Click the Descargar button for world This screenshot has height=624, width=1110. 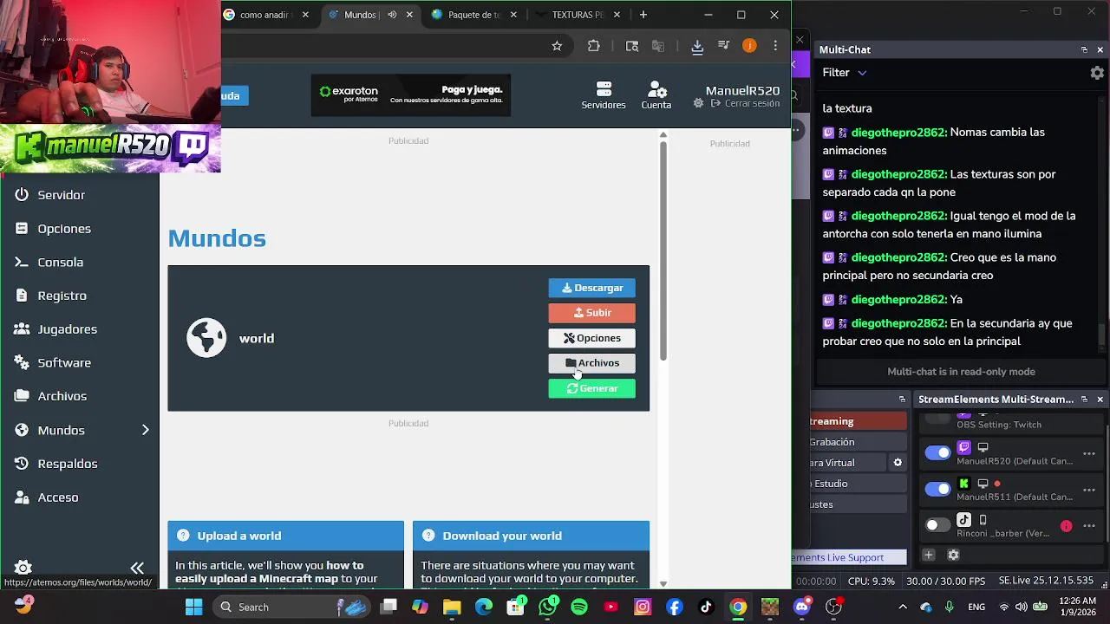[x=591, y=288]
